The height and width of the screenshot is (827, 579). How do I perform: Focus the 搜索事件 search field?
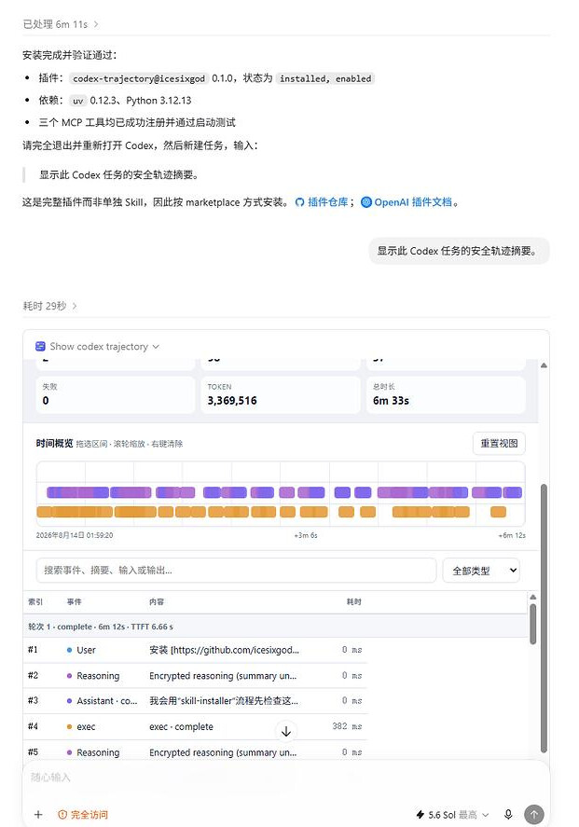pyautogui.click(x=236, y=571)
